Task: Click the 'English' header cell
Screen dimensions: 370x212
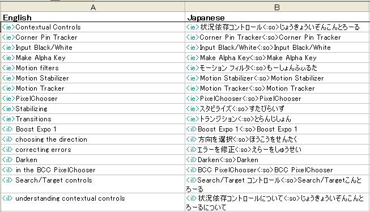Action: tap(93, 17)
